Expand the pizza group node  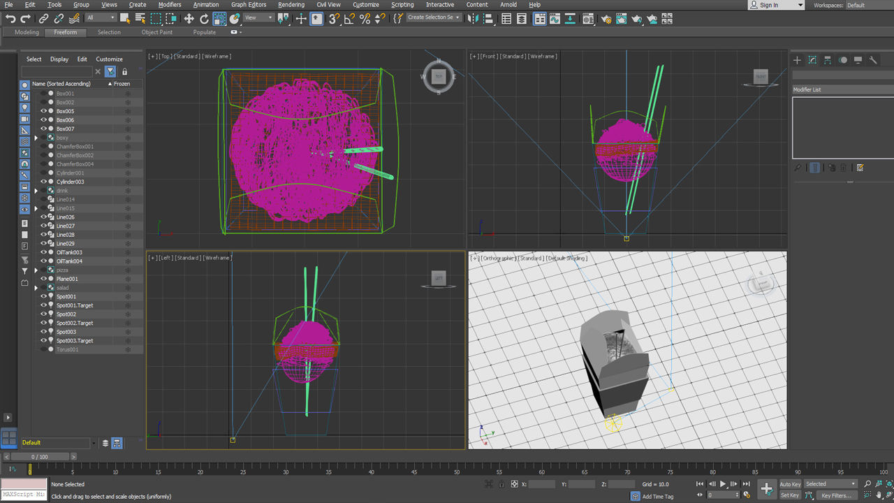36,270
